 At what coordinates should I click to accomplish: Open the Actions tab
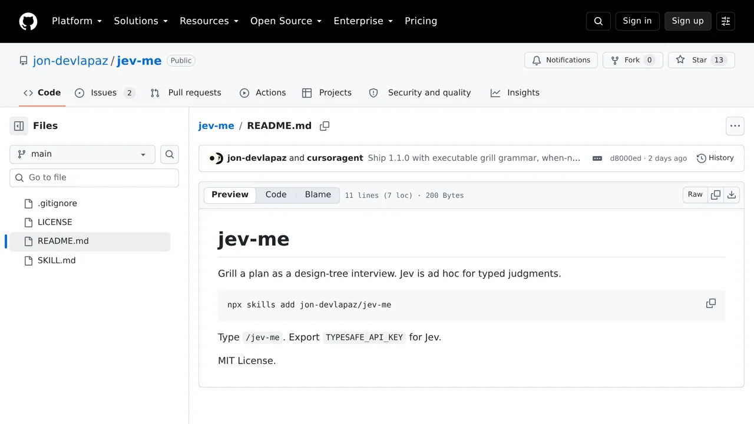pos(263,93)
